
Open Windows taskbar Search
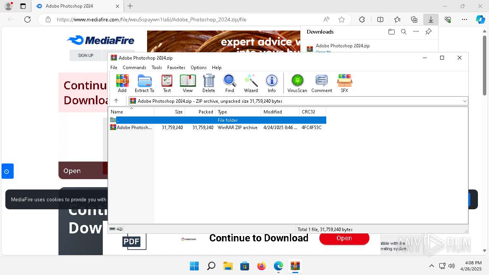pos(211,266)
